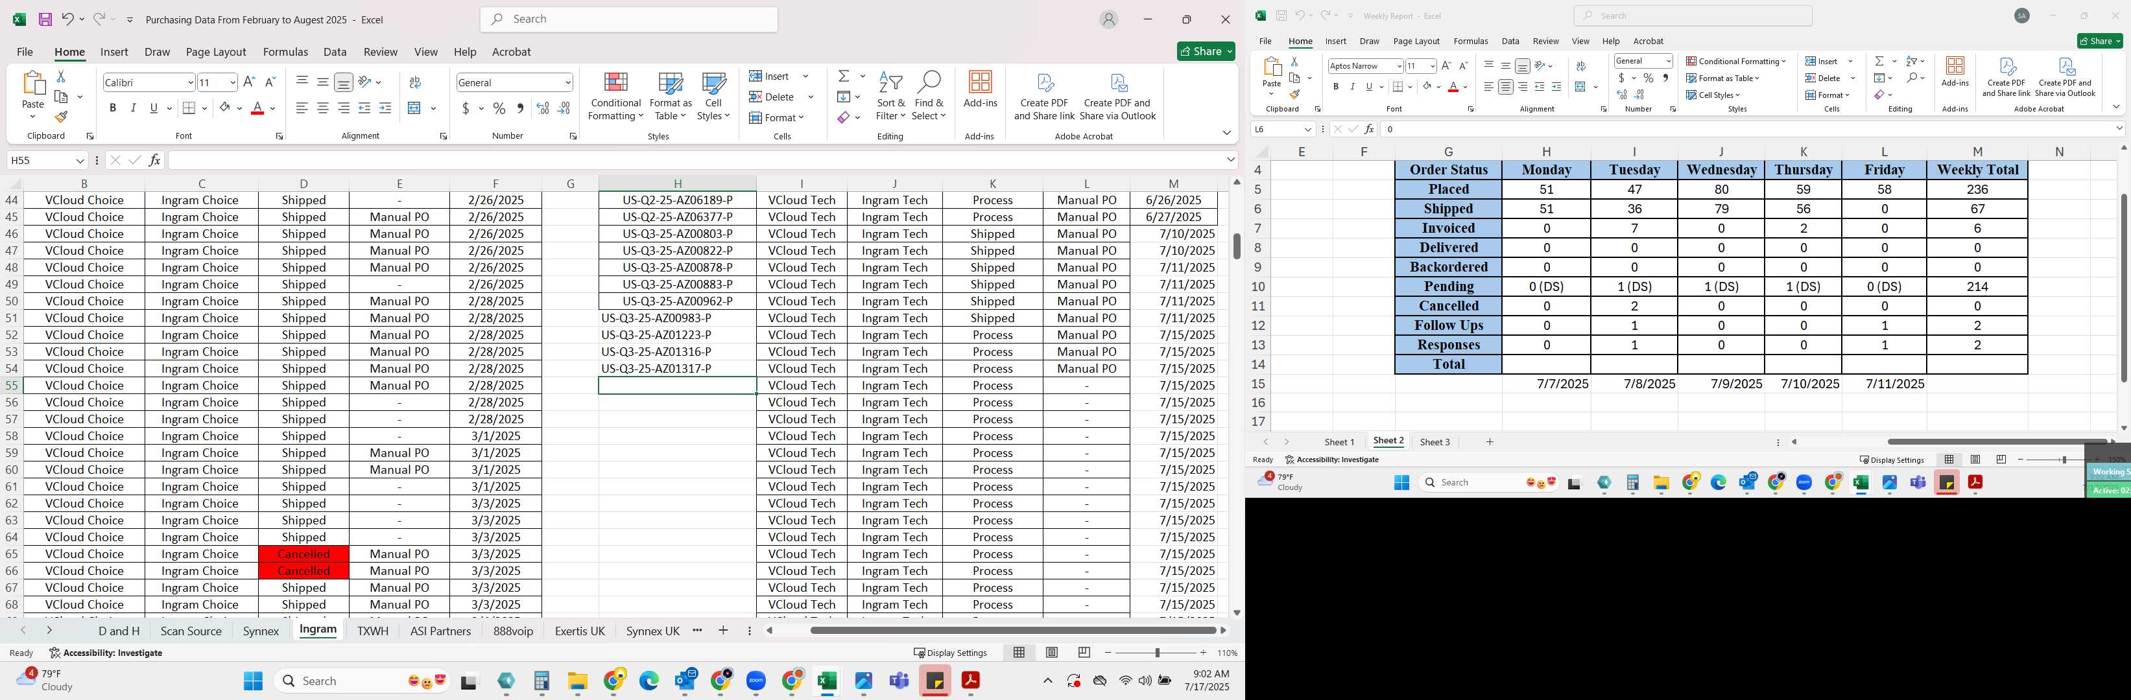Click search box in Purchasing Data title bar
The height and width of the screenshot is (700, 2131).
click(628, 19)
